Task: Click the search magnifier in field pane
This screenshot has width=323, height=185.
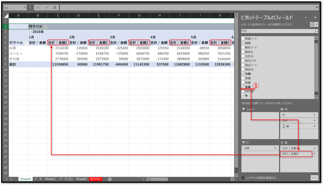Action: pos(317,31)
